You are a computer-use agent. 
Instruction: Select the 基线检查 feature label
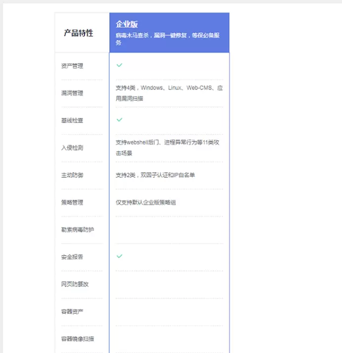(72, 120)
